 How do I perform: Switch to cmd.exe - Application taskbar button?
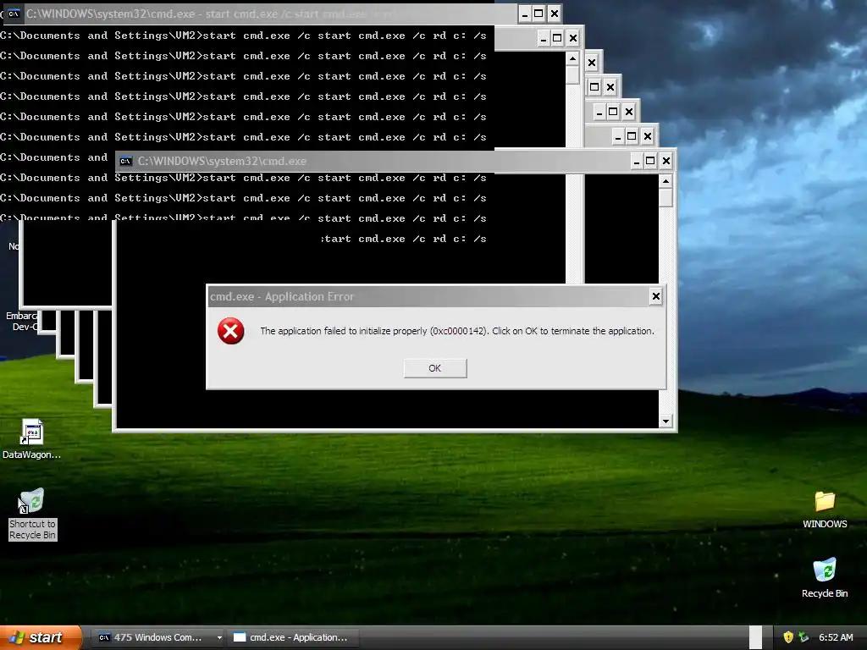(x=293, y=637)
